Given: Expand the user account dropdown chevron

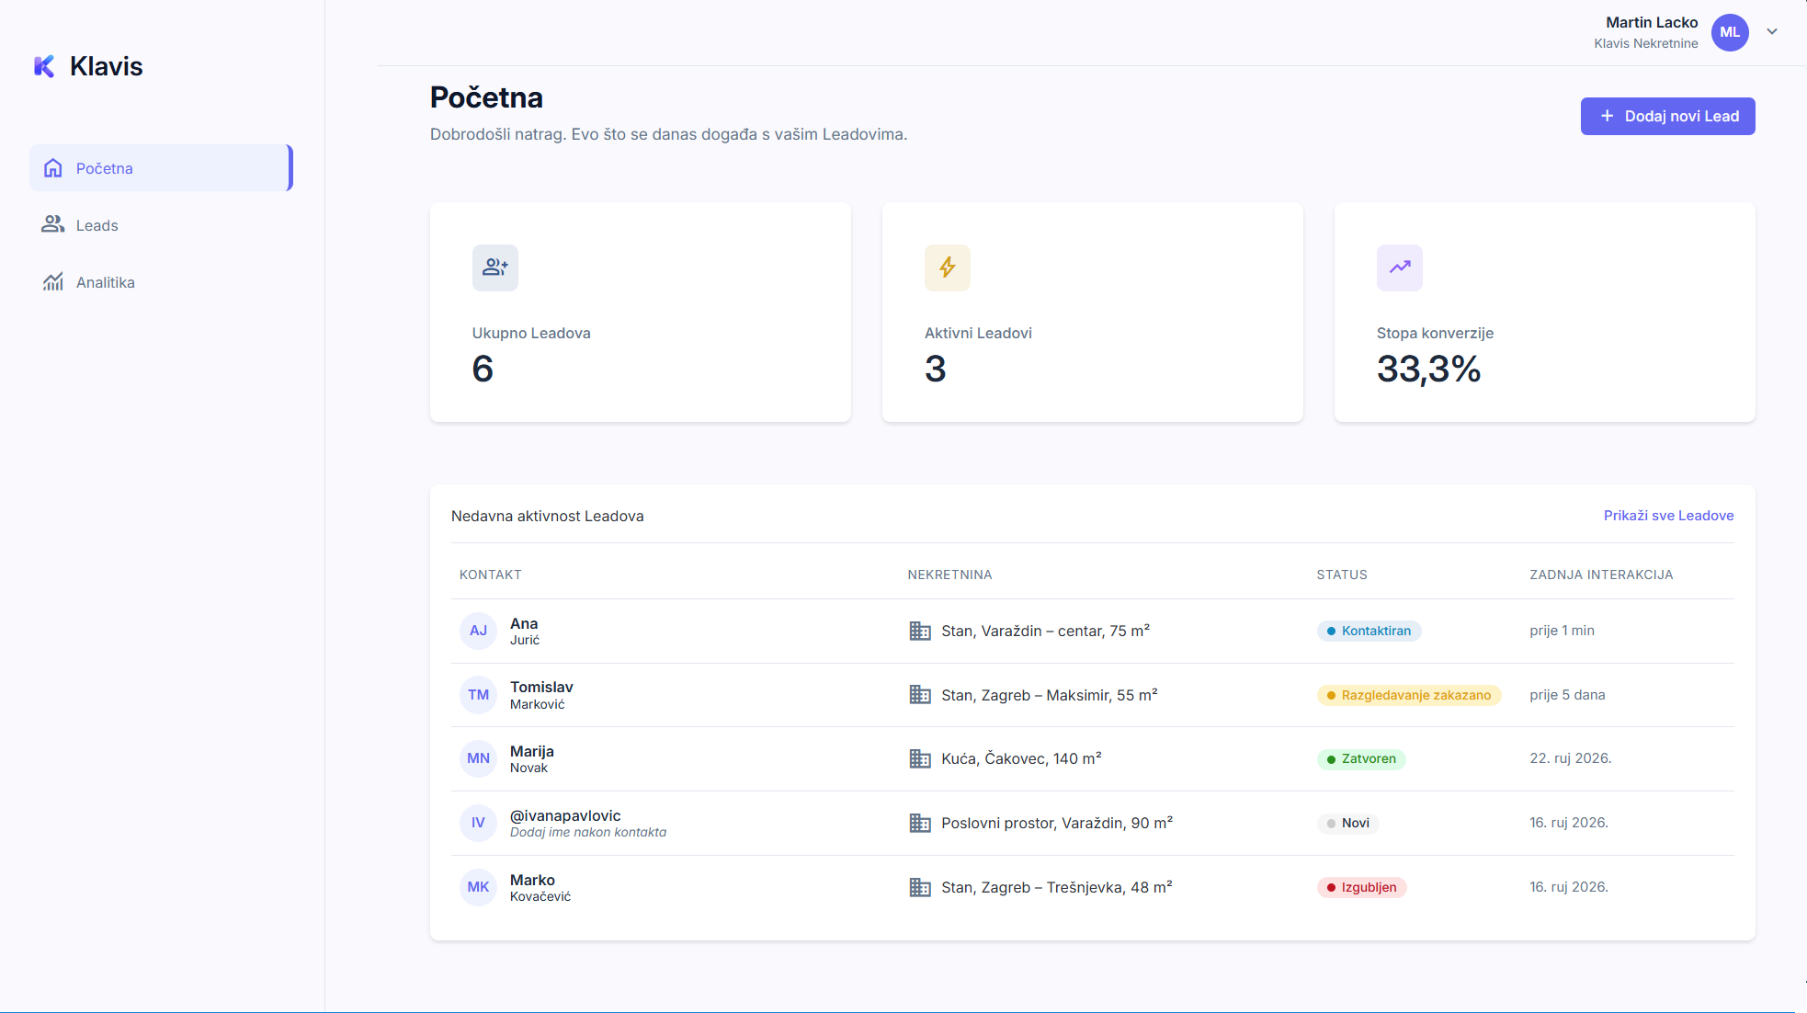Looking at the screenshot, I should coord(1772,32).
